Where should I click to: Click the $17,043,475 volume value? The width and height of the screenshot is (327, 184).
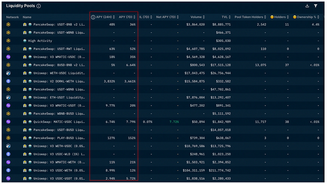(x=195, y=73)
